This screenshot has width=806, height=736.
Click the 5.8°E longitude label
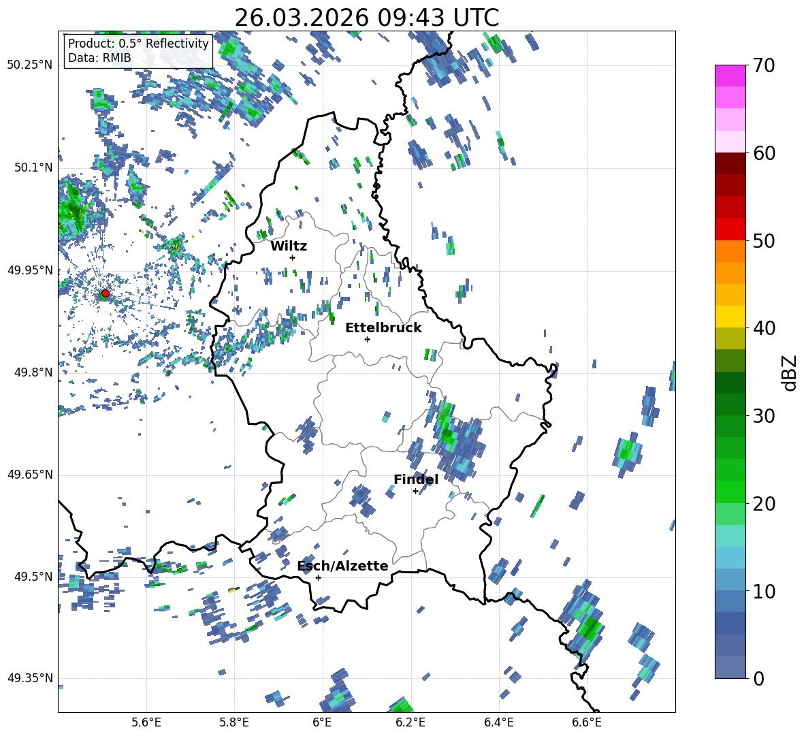(234, 722)
